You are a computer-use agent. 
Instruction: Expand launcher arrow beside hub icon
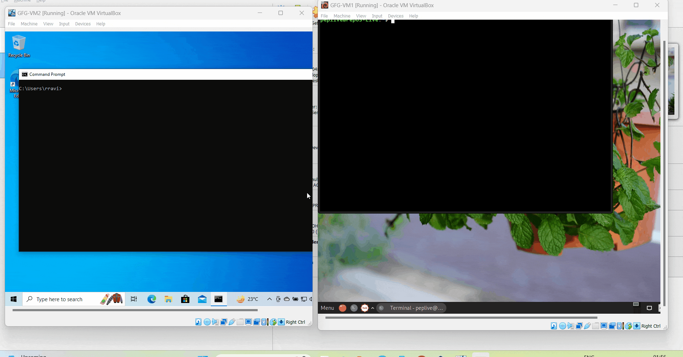coord(373,308)
